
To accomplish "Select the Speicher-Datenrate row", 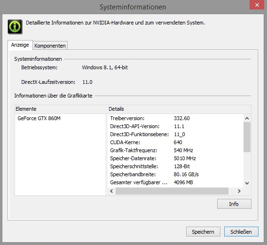I will (x=175, y=158).
